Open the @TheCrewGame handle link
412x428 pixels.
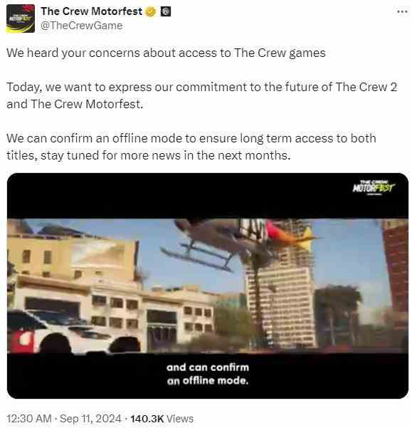click(82, 26)
